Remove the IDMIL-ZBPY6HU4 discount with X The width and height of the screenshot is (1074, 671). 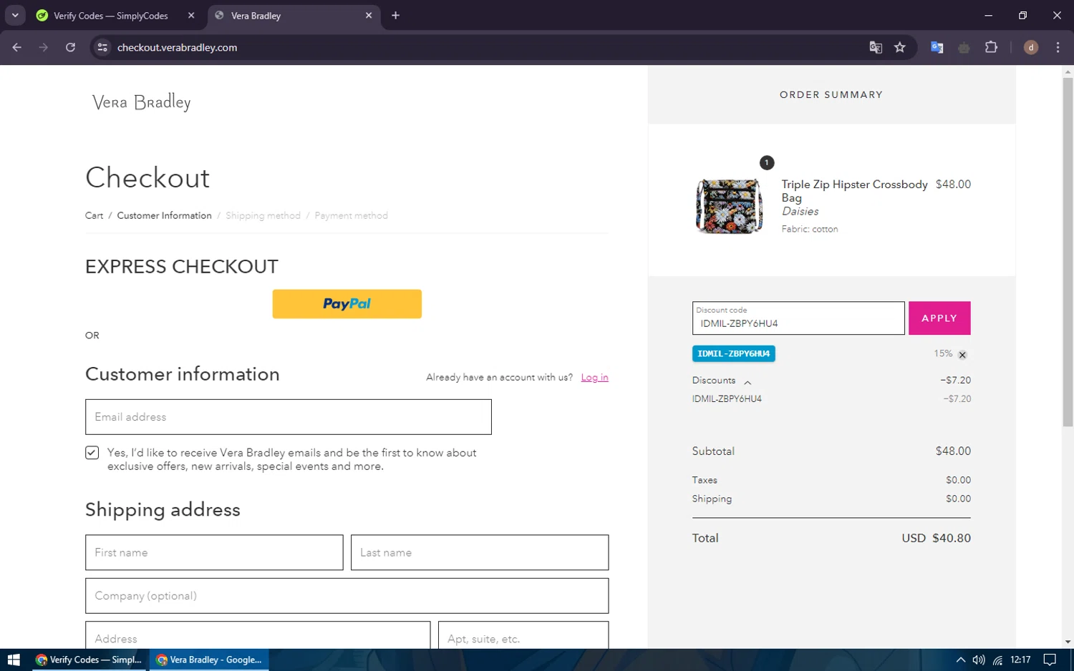pyautogui.click(x=962, y=355)
